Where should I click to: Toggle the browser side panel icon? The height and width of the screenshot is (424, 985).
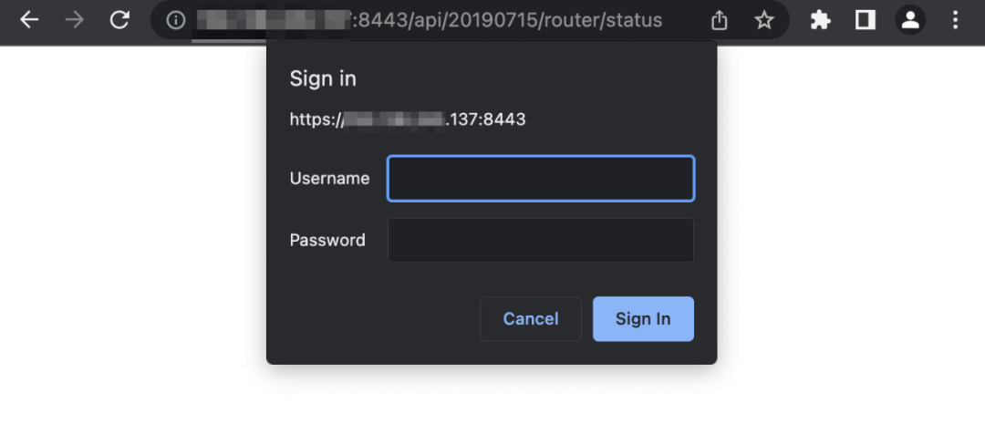point(865,20)
